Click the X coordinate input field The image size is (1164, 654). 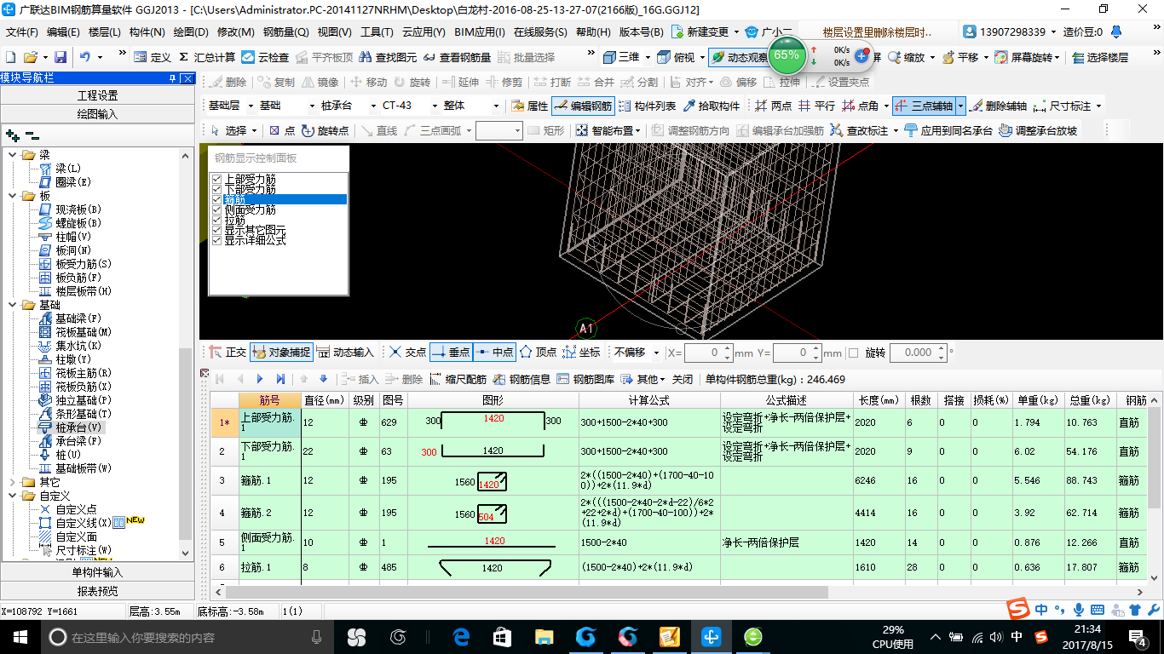tap(708, 353)
